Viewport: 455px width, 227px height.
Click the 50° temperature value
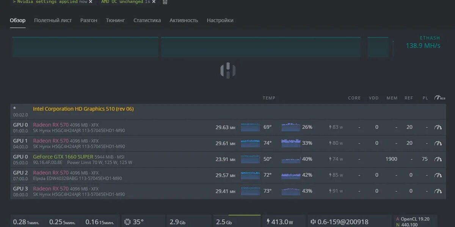coord(268,159)
